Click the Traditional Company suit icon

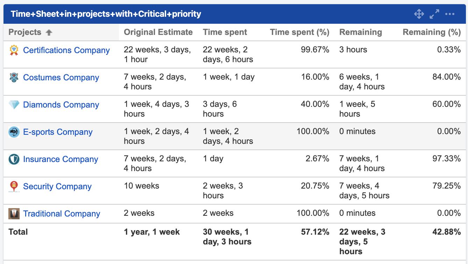[x=14, y=214]
